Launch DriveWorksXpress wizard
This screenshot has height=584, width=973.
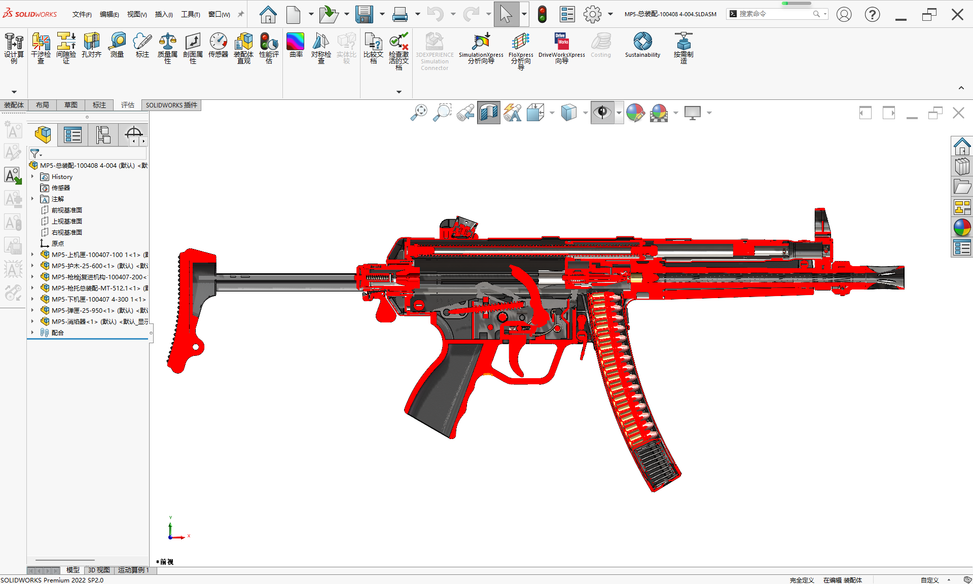coord(561,48)
